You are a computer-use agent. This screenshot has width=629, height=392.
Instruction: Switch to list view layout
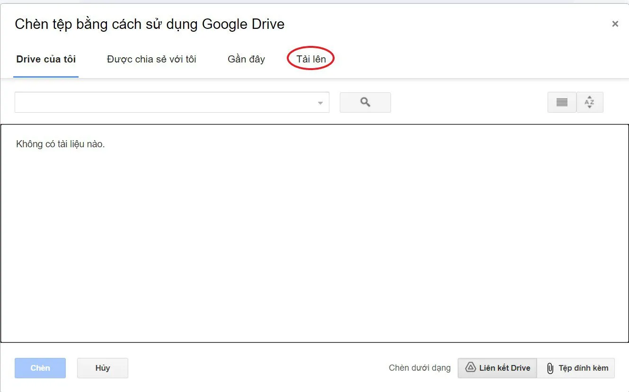(x=562, y=102)
